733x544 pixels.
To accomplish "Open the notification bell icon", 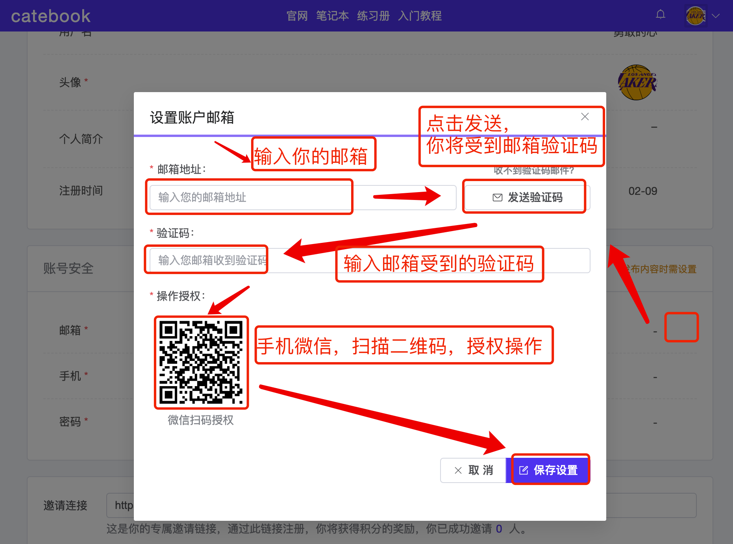I will [661, 15].
